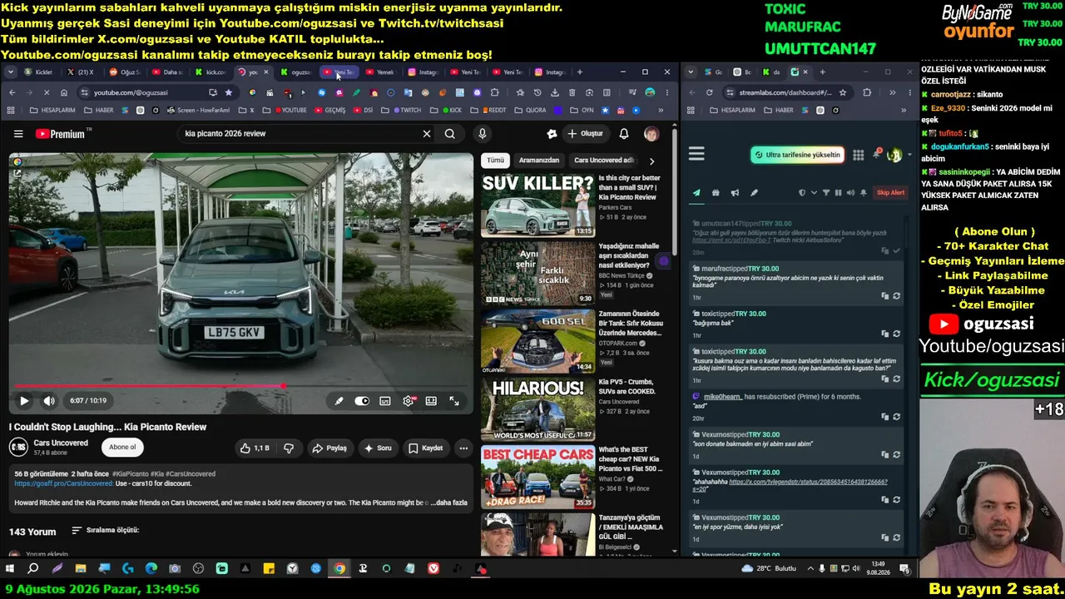Pause the Streamlabs alert queue
Viewport: 1065px width, 599px height.
point(838,193)
